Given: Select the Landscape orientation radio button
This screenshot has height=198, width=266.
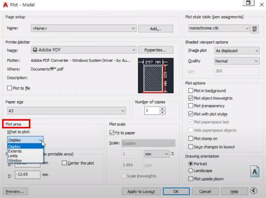Looking at the screenshot, I should (x=191, y=171).
